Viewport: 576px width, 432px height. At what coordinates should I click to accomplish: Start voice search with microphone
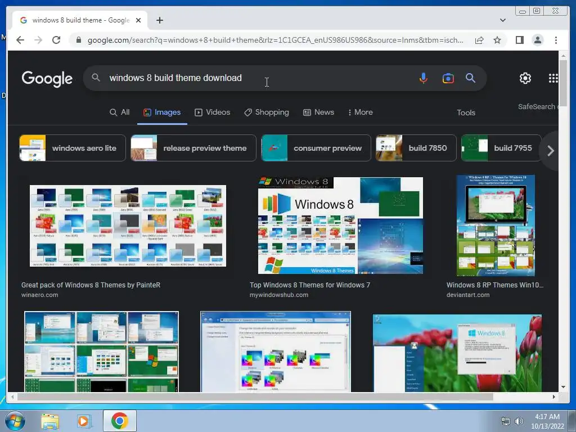pos(423,78)
